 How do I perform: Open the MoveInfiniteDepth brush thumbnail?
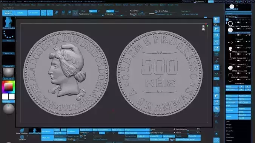[x=9, y=23]
